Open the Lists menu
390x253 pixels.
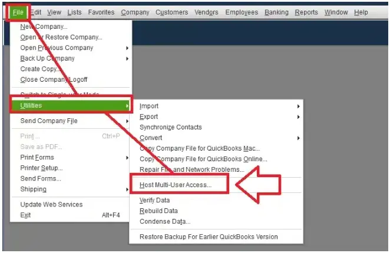(74, 12)
